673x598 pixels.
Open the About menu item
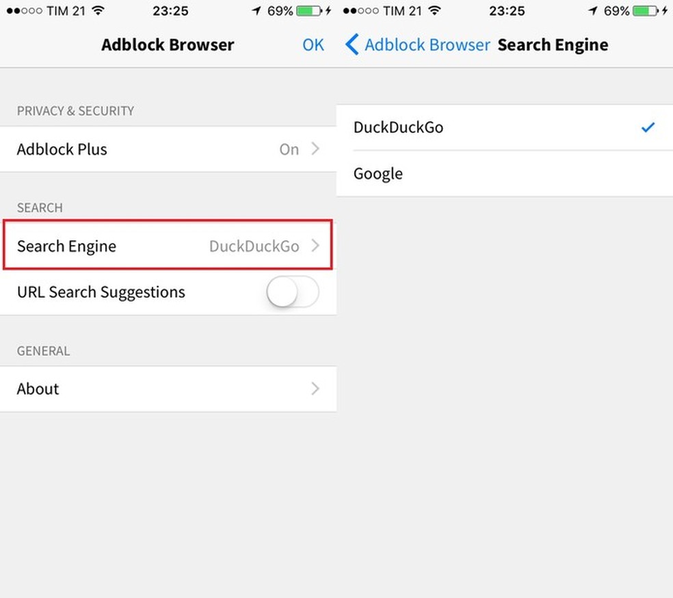click(x=38, y=389)
